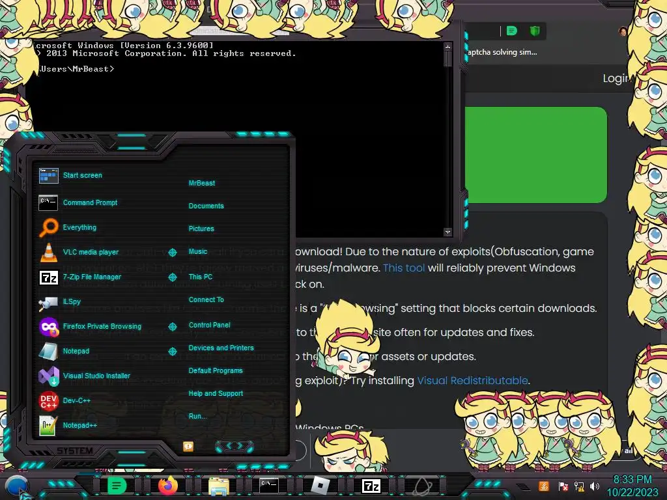Click 'This tool' link on webpage
Image resolution: width=667 pixels, height=500 pixels.
pyautogui.click(x=404, y=268)
